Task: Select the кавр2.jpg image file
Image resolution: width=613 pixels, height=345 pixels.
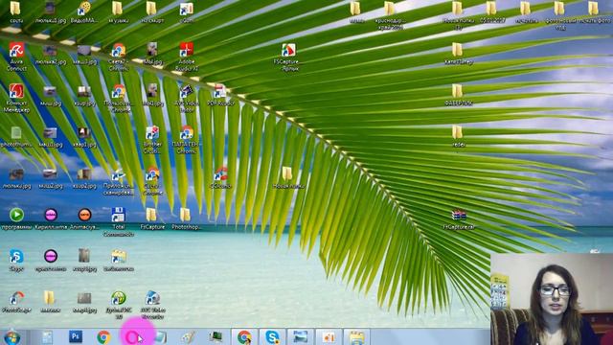Action: pos(84,178)
